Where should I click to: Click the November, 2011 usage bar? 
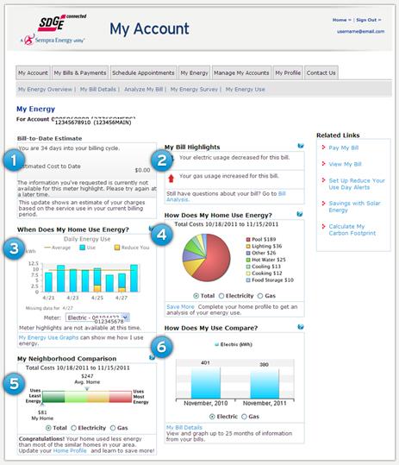tap(265, 384)
